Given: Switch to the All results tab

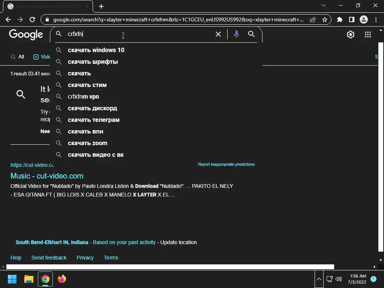Looking at the screenshot, I should coord(17,57).
